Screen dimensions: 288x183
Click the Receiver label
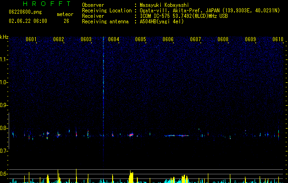[93, 16]
